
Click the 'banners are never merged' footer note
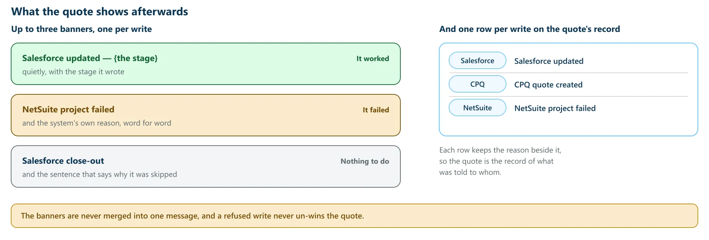coord(354,216)
